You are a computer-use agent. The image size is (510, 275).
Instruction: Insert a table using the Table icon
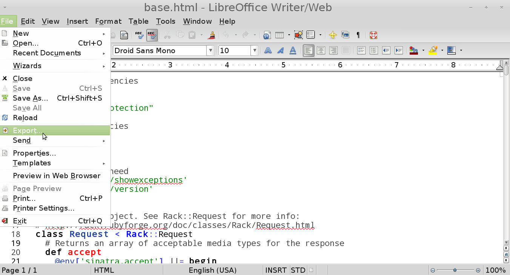(x=280, y=35)
